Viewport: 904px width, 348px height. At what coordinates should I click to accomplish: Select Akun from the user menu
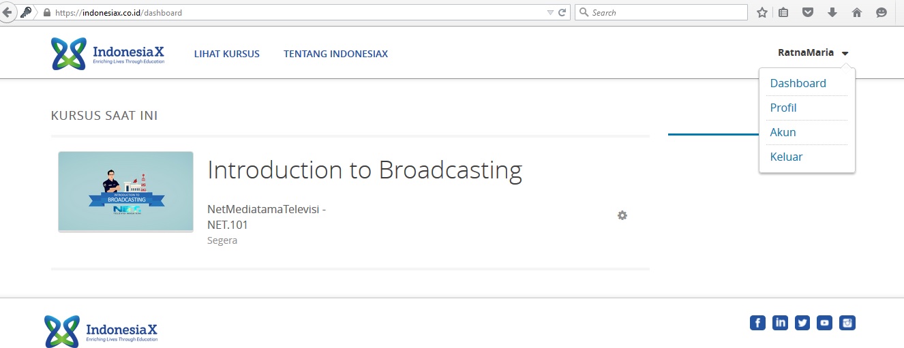point(783,132)
